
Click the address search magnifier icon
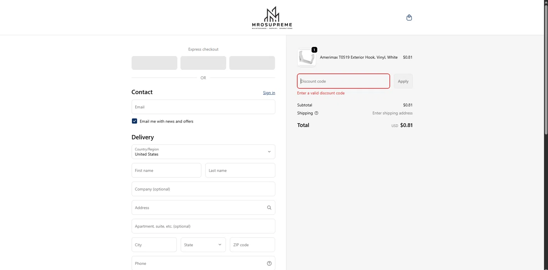tap(269, 208)
